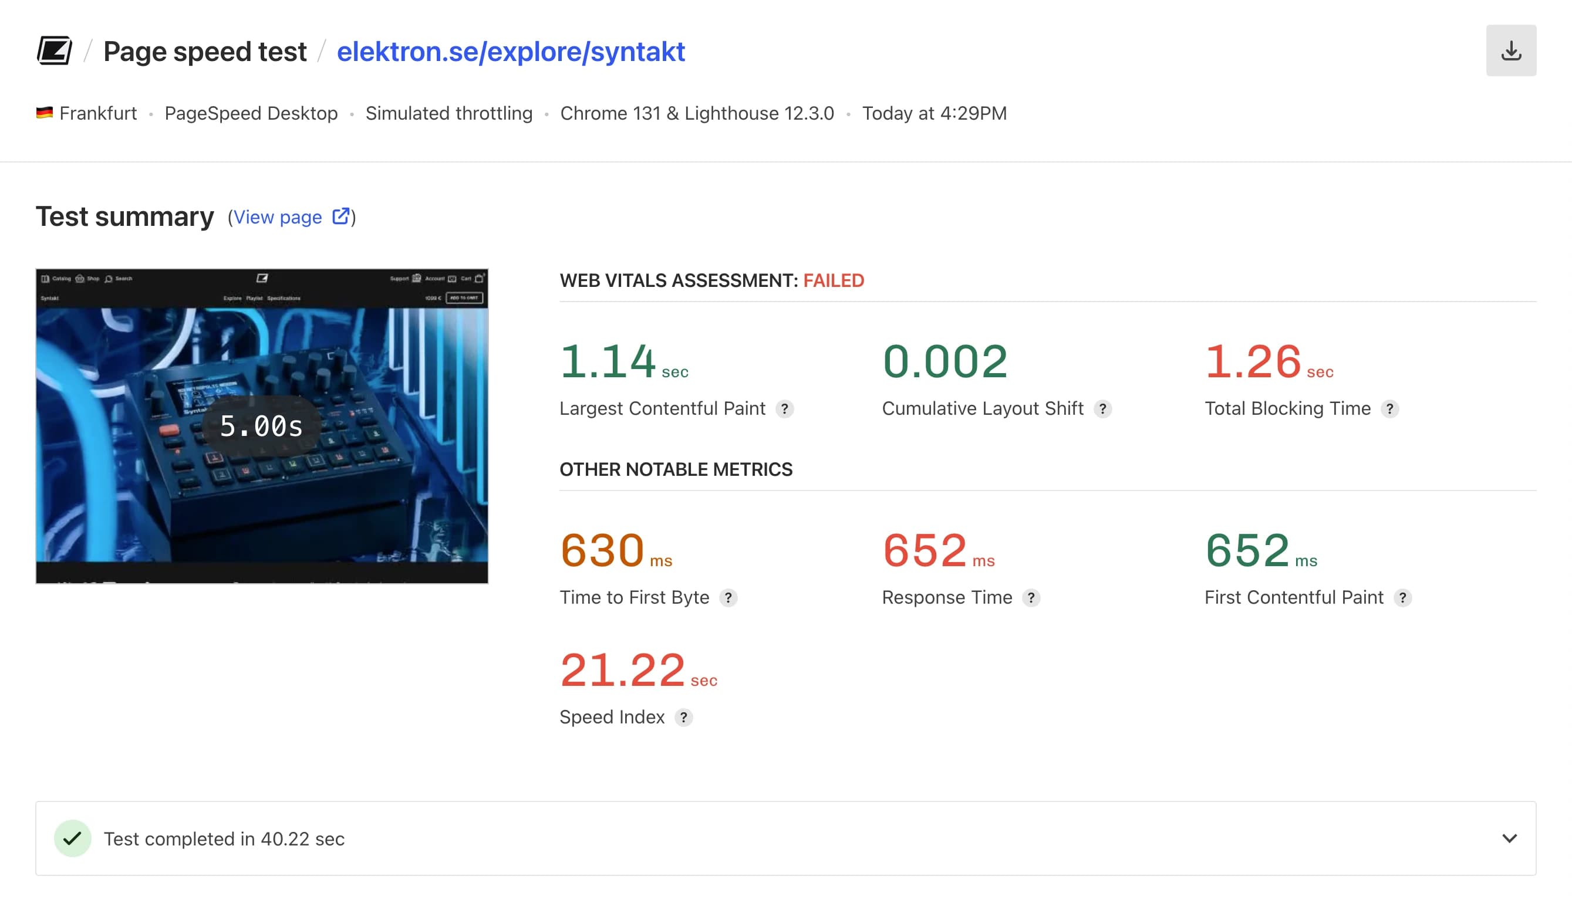Click the Test completed in 40.22 sec row
The height and width of the screenshot is (900, 1572).
tap(225, 839)
